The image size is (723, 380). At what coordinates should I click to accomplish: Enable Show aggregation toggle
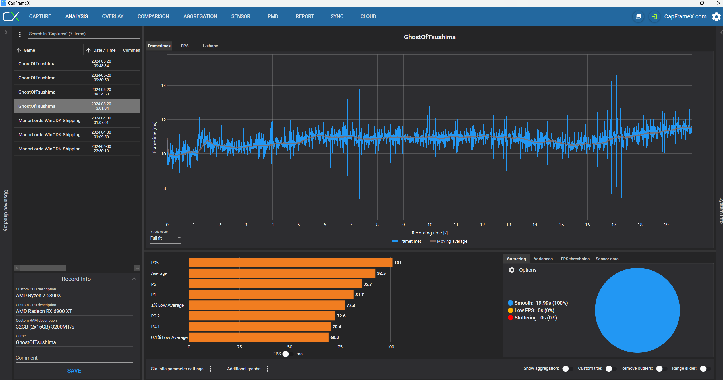click(x=567, y=369)
